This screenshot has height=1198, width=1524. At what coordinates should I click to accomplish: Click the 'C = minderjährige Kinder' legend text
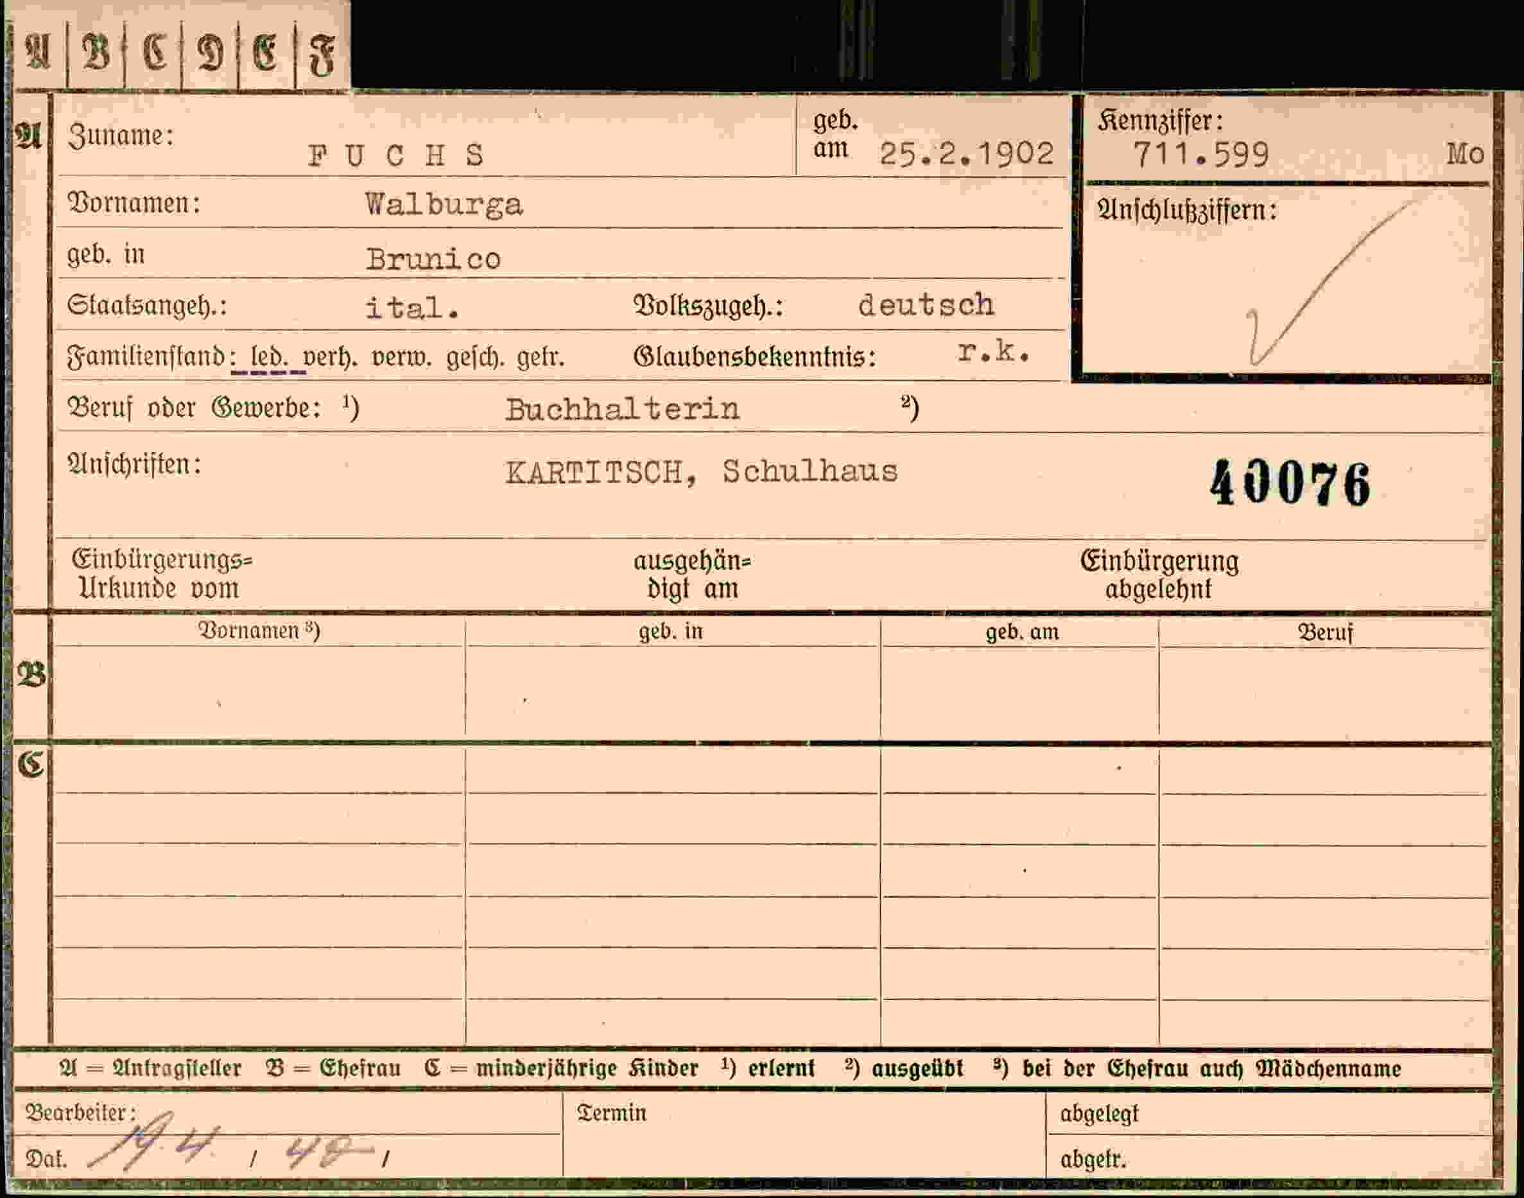[561, 1068]
